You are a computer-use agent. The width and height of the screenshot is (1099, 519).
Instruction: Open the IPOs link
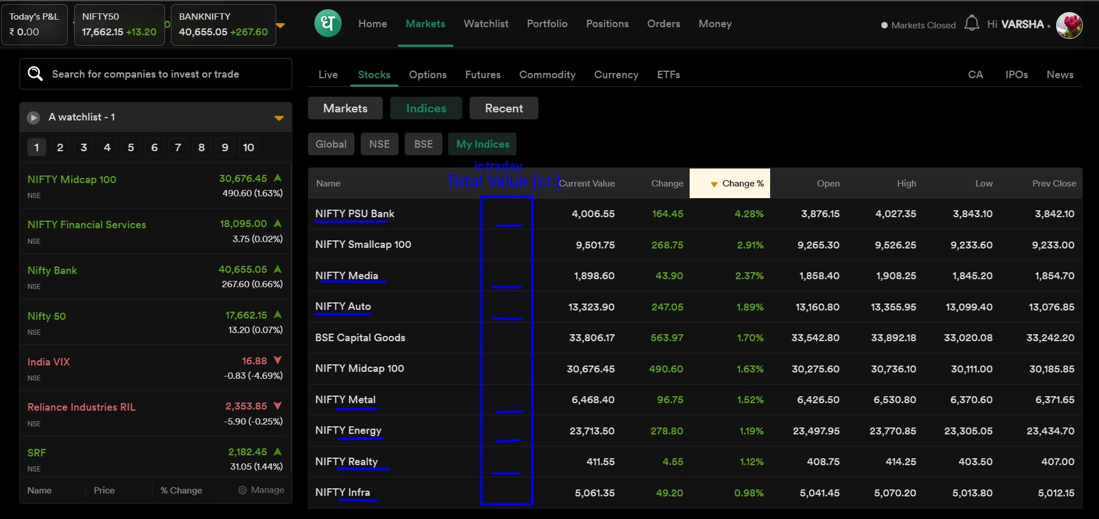pos(1017,75)
